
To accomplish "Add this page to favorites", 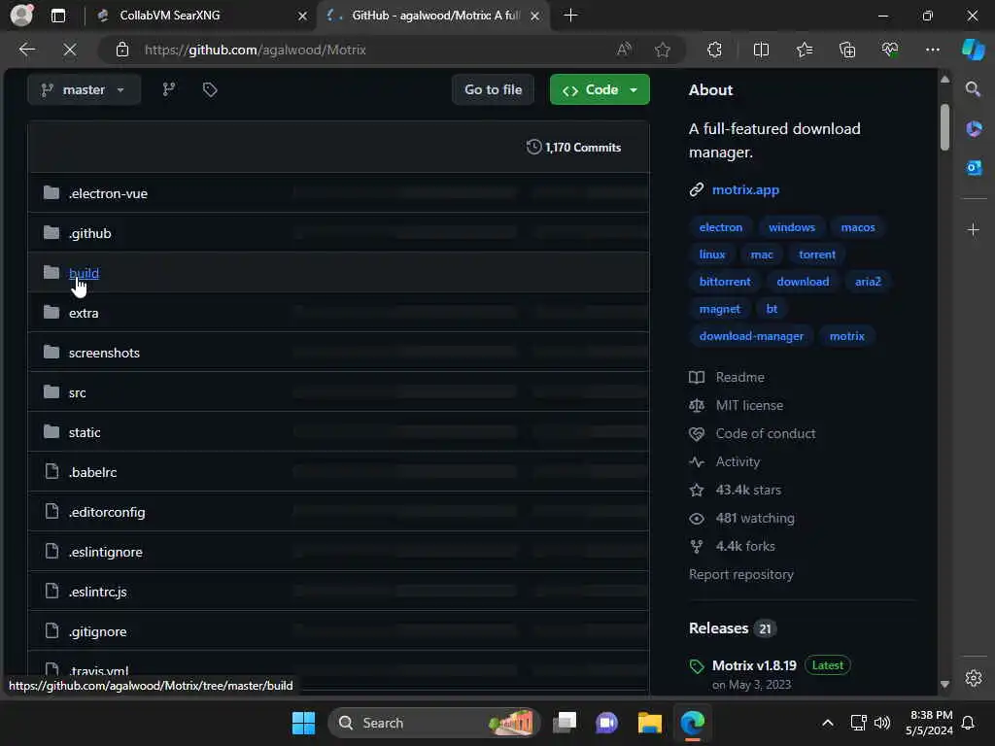I will [663, 50].
